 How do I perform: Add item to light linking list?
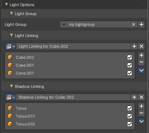(x=141, y=55)
